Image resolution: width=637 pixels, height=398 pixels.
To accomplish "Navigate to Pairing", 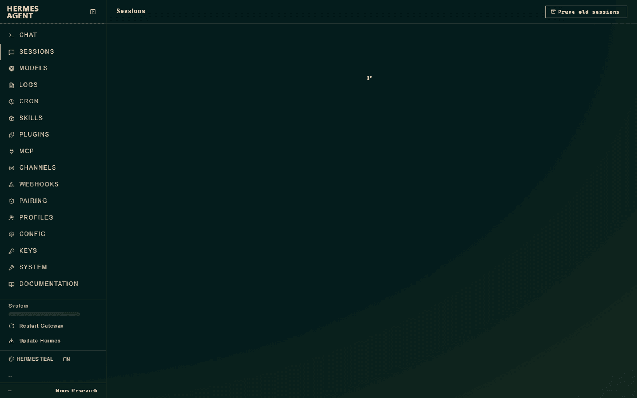I will click(x=53, y=201).
